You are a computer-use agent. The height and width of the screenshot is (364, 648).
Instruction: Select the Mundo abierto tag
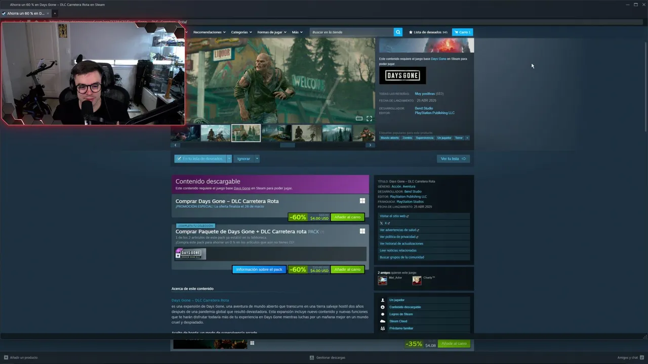point(390,138)
